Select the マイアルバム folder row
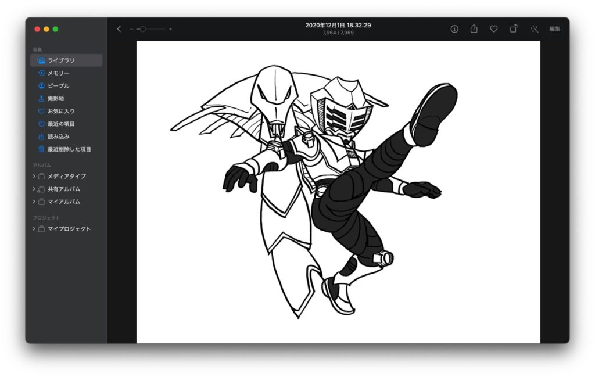595x377 pixels. 66,202
